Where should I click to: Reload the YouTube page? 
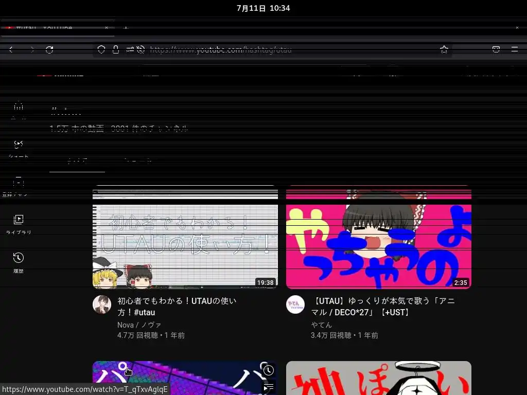(49, 50)
